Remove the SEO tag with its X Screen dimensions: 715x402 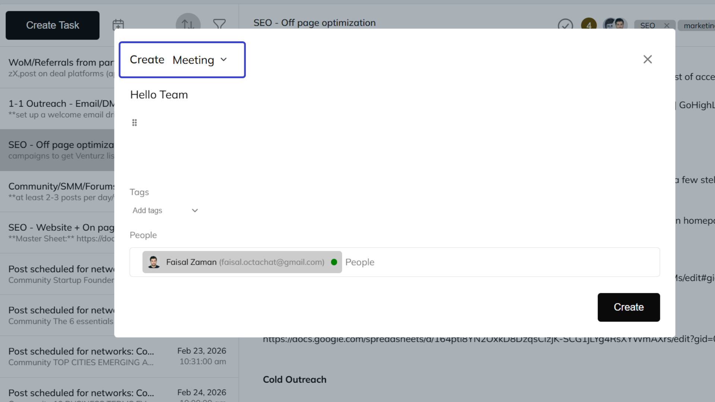click(667, 25)
